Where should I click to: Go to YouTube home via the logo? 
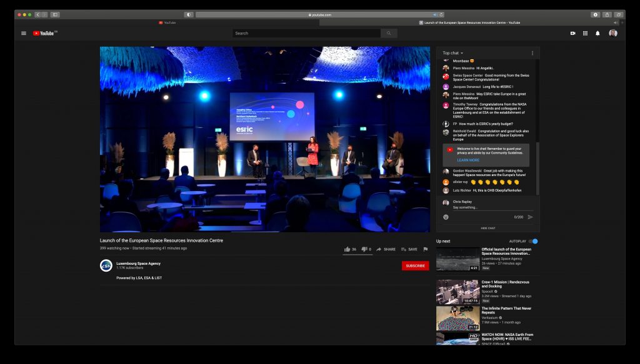tap(44, 34)
